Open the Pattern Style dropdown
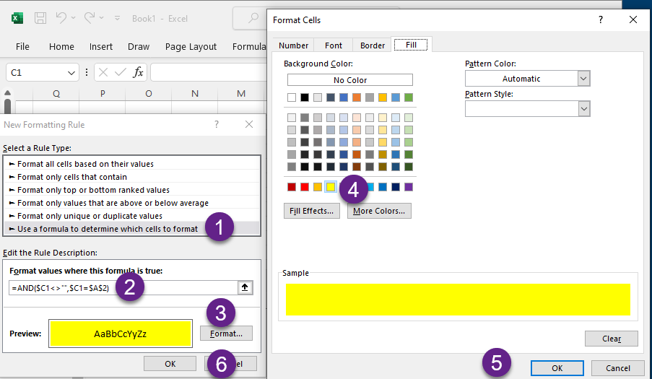 coord(583,108)
